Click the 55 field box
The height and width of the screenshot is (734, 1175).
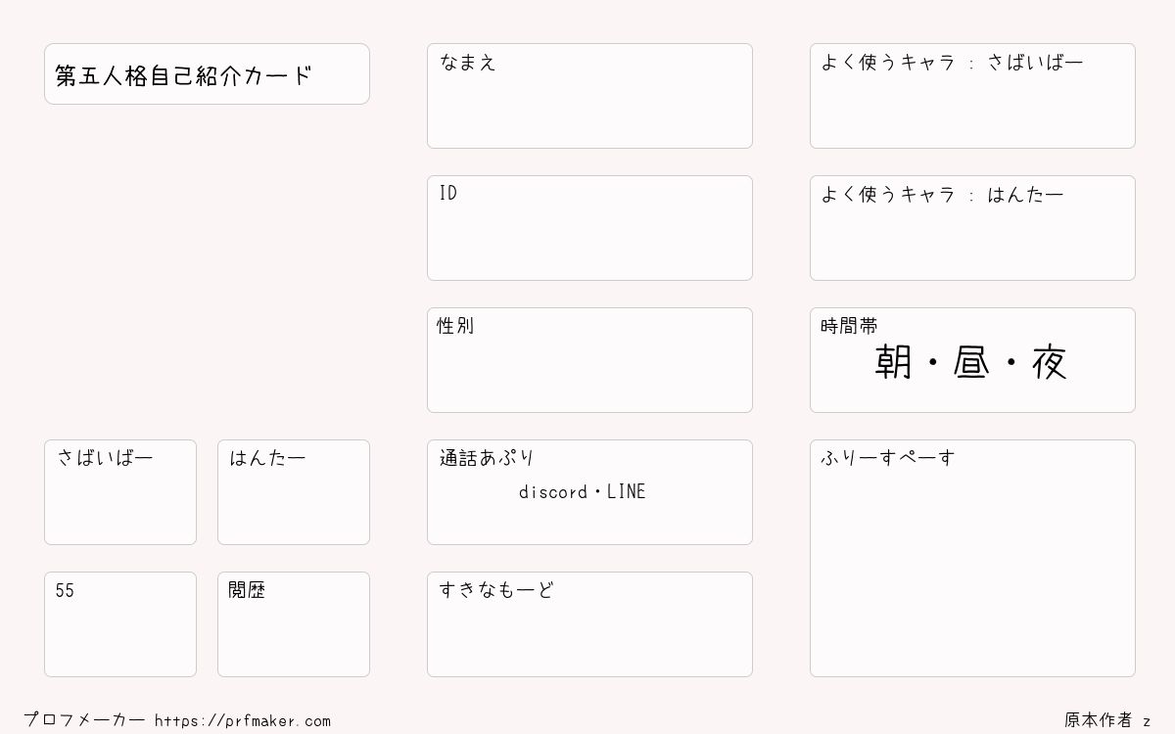(x=120, y=624)
